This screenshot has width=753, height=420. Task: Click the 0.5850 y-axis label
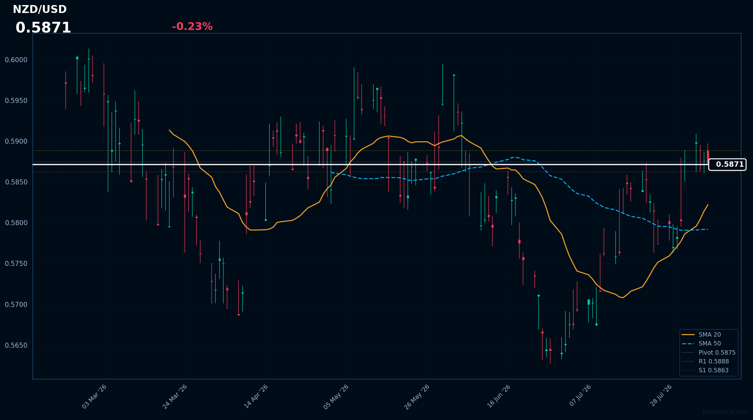coord(16,182)
